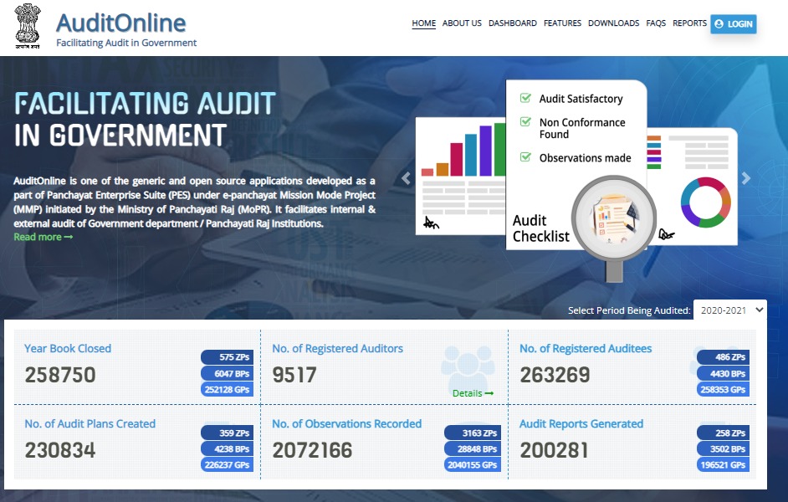Image resolution: width=788 pixels, height=502 pixels.
Task: Click the bar chart report illustration
Action: pos(461,176)
